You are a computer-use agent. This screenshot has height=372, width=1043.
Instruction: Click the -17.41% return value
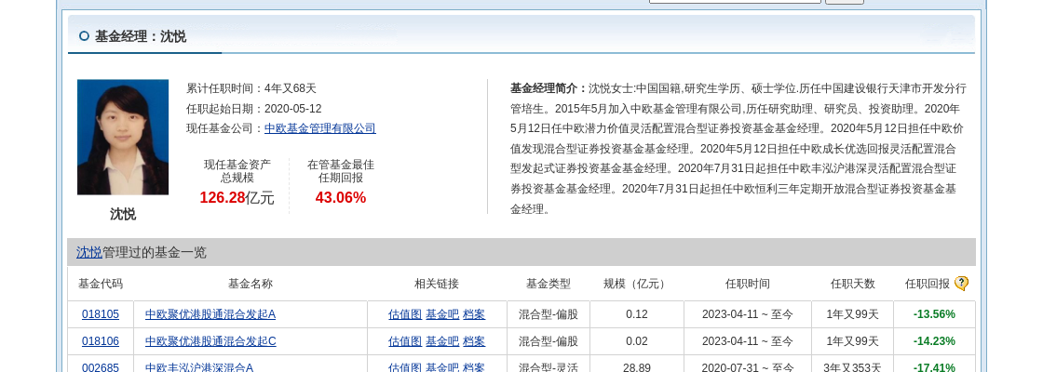tap(935, 367)
